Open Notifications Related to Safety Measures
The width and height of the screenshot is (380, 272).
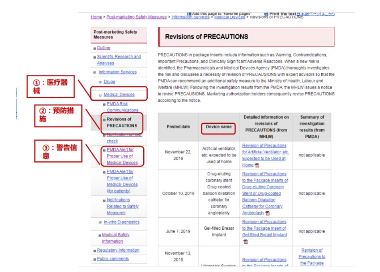coord(123,206)
